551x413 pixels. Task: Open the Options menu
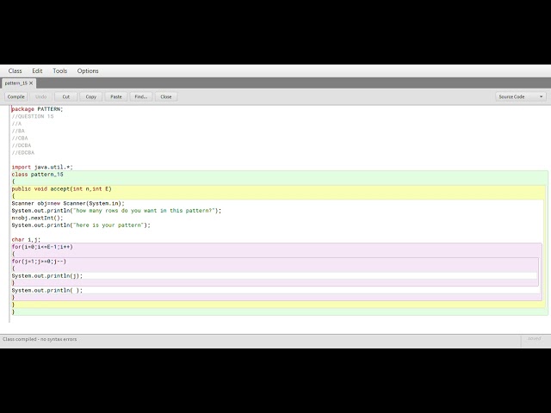tap(88, 71)
